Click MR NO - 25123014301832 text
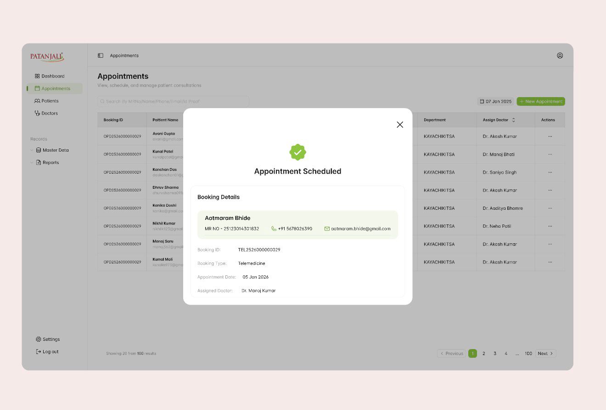The height and width of the screenshot is (410, 606). coord(232,229)
